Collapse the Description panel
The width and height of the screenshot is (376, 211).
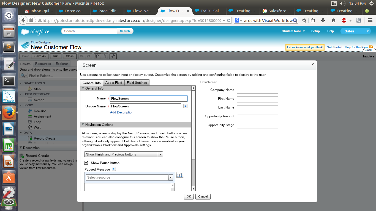tap(21, 148)
